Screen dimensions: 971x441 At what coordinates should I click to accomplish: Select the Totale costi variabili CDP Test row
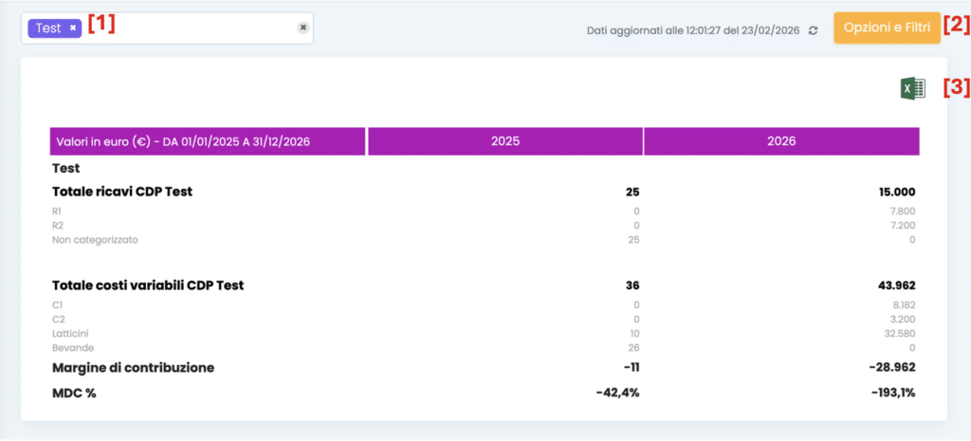[148, 285]
